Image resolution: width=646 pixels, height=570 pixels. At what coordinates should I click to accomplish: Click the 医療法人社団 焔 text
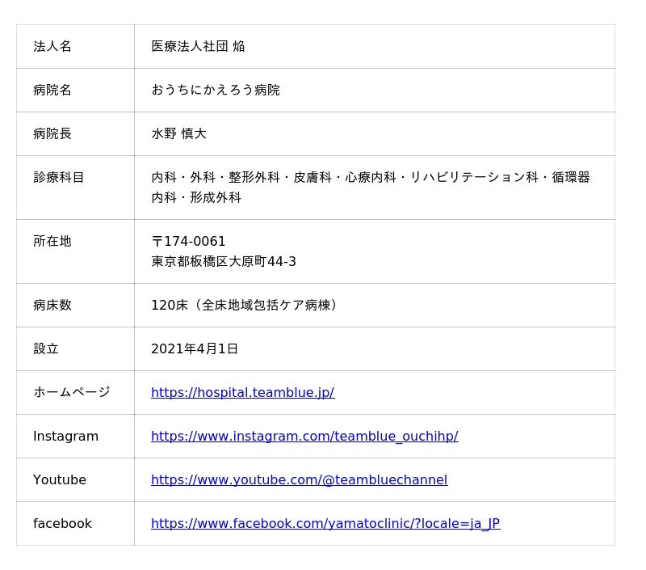tap(198, 46)
